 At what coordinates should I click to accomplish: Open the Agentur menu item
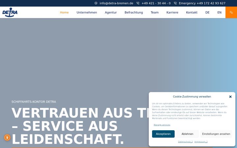[111, 12]
